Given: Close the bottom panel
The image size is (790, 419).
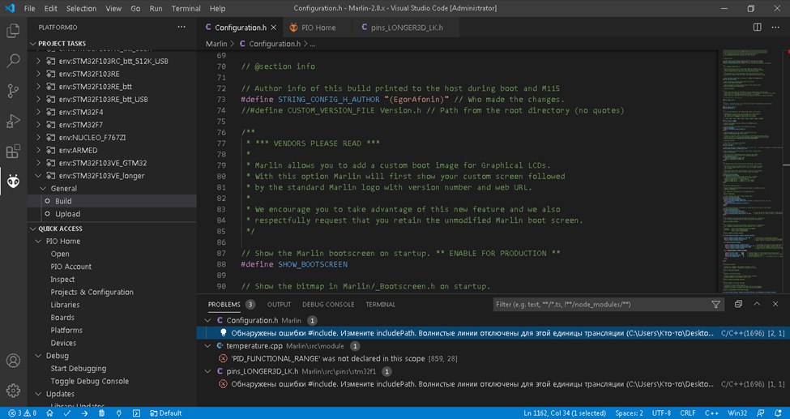Looking at the screenshot, I should click(775, 304).
